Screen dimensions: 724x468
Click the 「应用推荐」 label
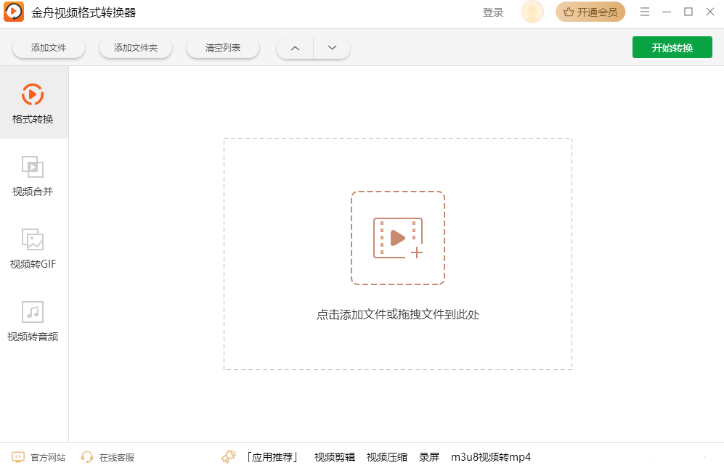pos(272,457)
